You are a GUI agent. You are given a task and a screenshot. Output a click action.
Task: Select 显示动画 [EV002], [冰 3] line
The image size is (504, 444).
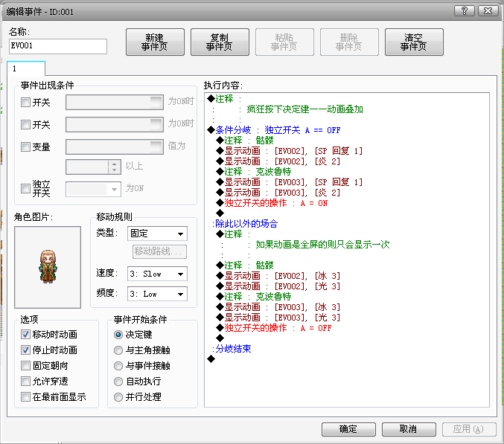point(278,276)
